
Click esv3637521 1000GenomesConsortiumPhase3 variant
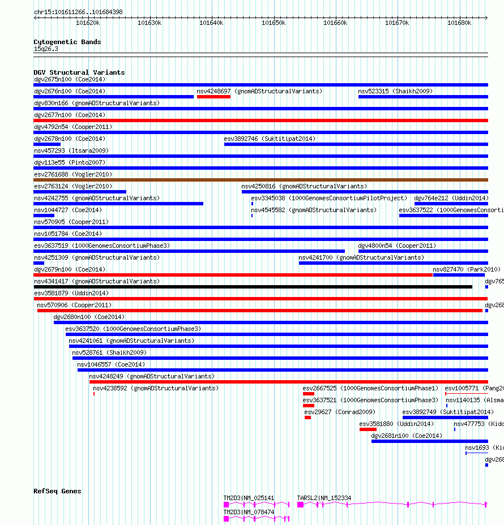coord(370,400)
